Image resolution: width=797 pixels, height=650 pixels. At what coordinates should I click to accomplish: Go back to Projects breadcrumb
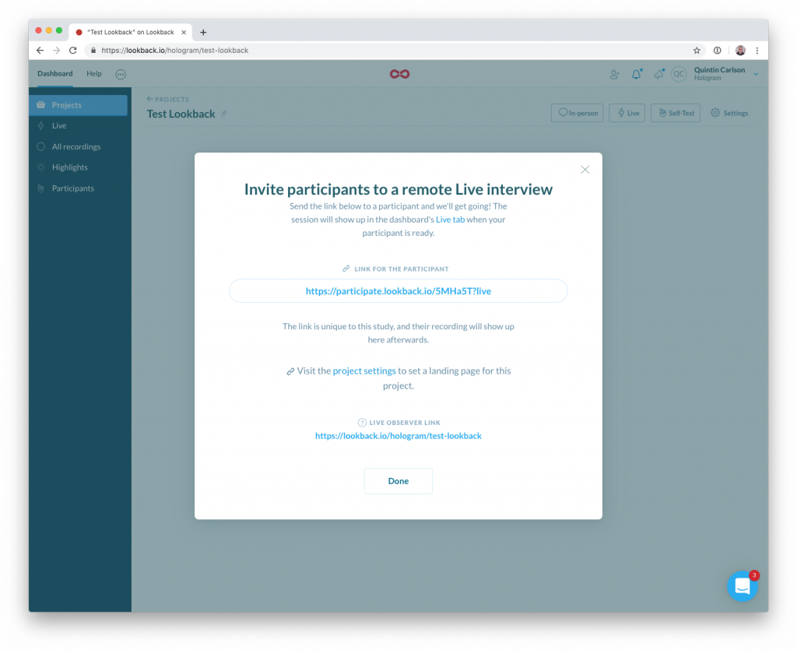coord(168,99)
